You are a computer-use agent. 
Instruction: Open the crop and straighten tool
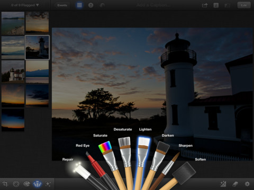tap(5, 184)
